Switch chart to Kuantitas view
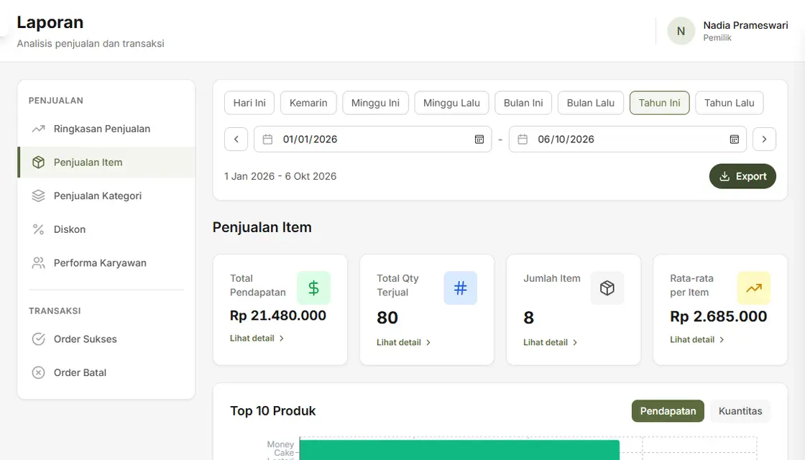Viewport: 805px width, 460px height. pos(740,411)
